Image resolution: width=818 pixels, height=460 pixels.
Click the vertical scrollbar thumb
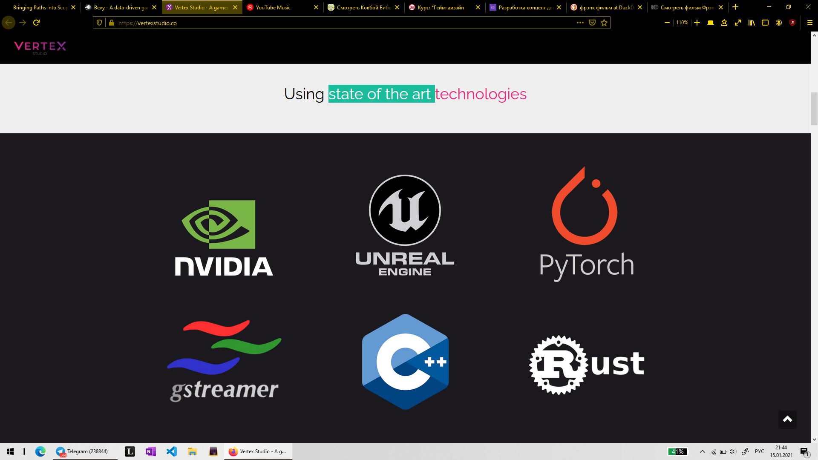(x=814, y=108)
